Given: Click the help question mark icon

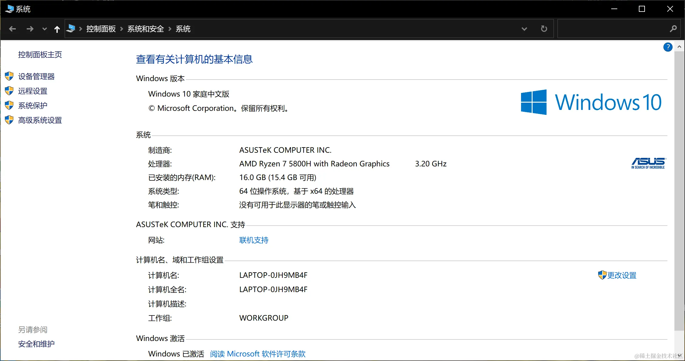Looking at the screenshot, I should (668, 47).
